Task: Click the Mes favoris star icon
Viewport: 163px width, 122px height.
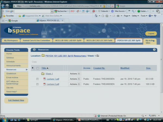Action: click(112, 11)
